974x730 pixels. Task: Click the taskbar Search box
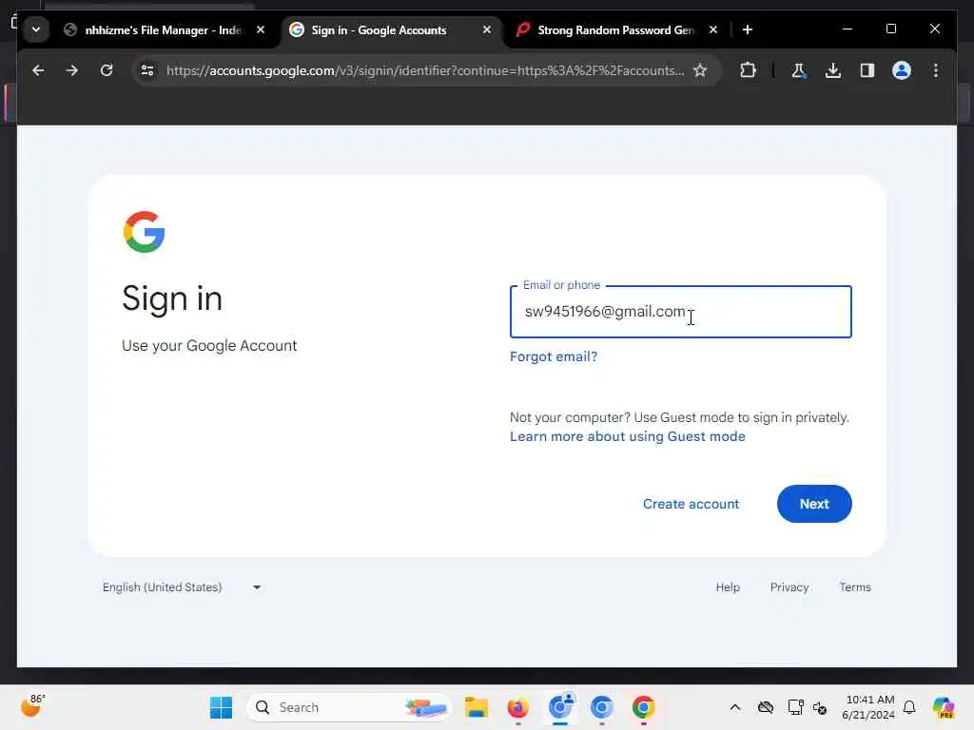(348, 707)
